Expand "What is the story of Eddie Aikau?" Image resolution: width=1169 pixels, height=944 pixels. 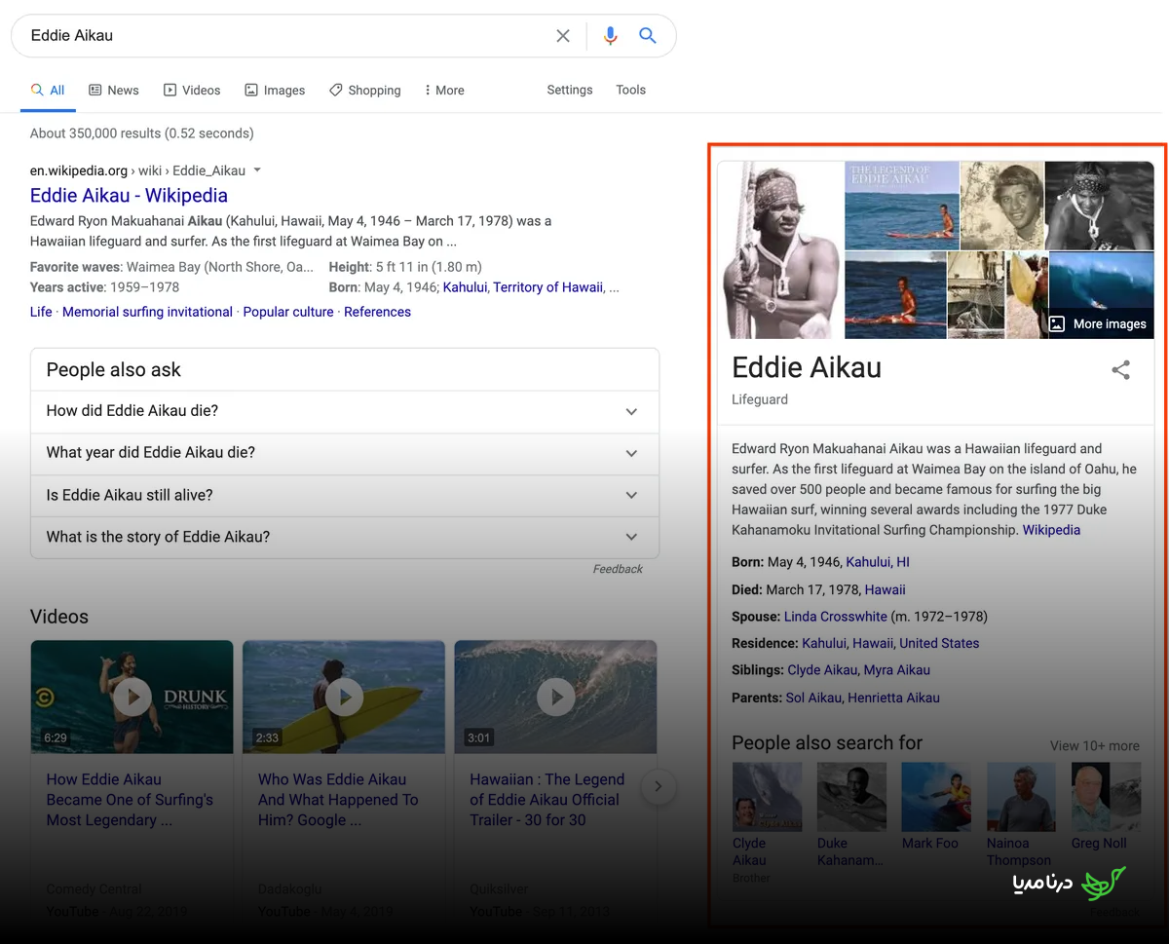[x=345, y=537]
